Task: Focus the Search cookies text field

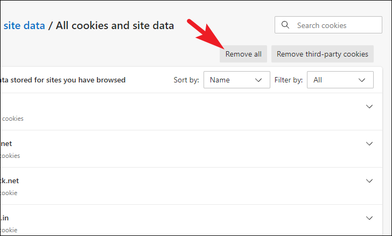Action: click(328, 25)
